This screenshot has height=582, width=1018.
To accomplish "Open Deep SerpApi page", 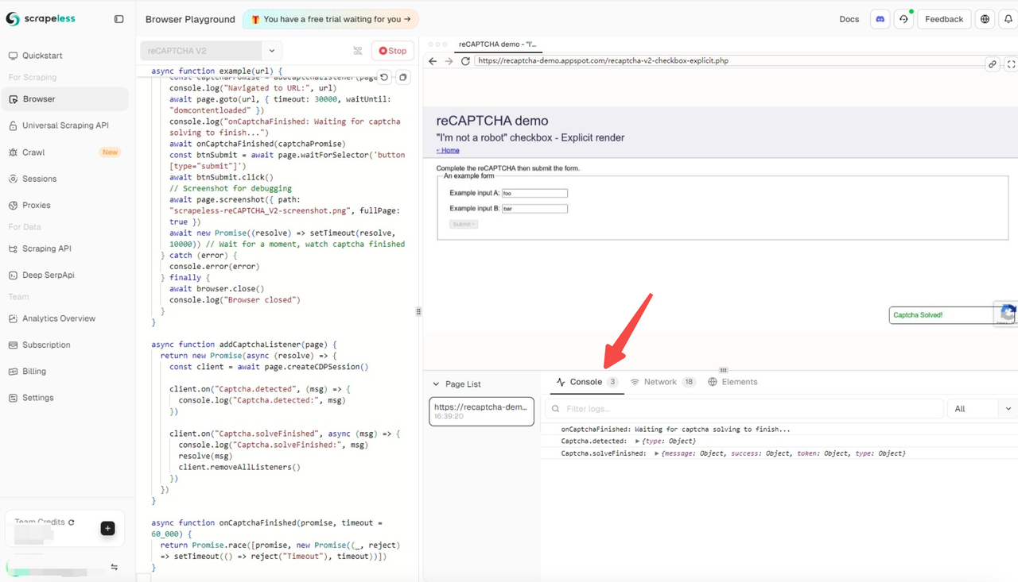I will tap(48, 275).
